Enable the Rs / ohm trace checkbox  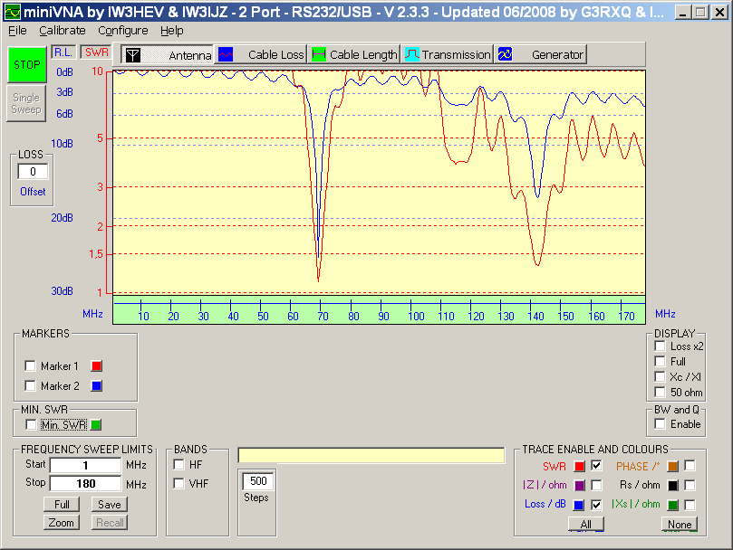690,486
